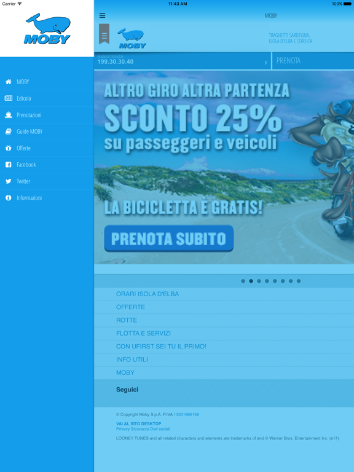Image resolution: width=354 pixels, height=472 pixels.
Task: Select the second carousel dot
Action: tap(251, 281)
